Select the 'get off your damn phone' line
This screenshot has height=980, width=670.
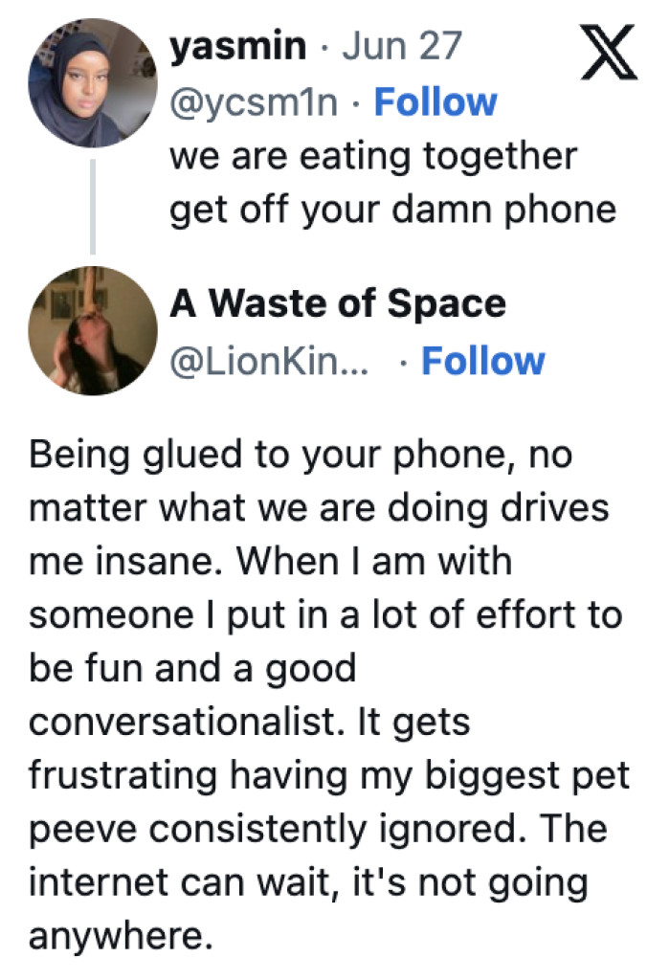392,209
